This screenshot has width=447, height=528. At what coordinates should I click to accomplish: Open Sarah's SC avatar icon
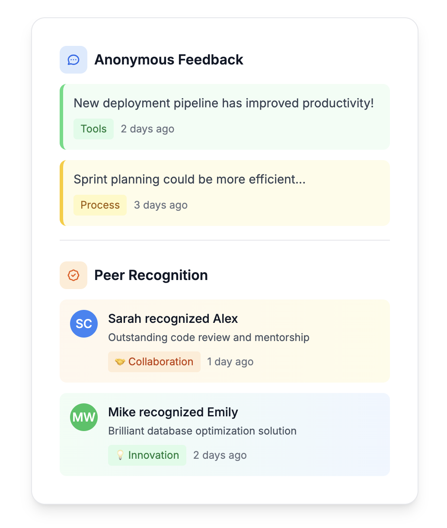84,324
